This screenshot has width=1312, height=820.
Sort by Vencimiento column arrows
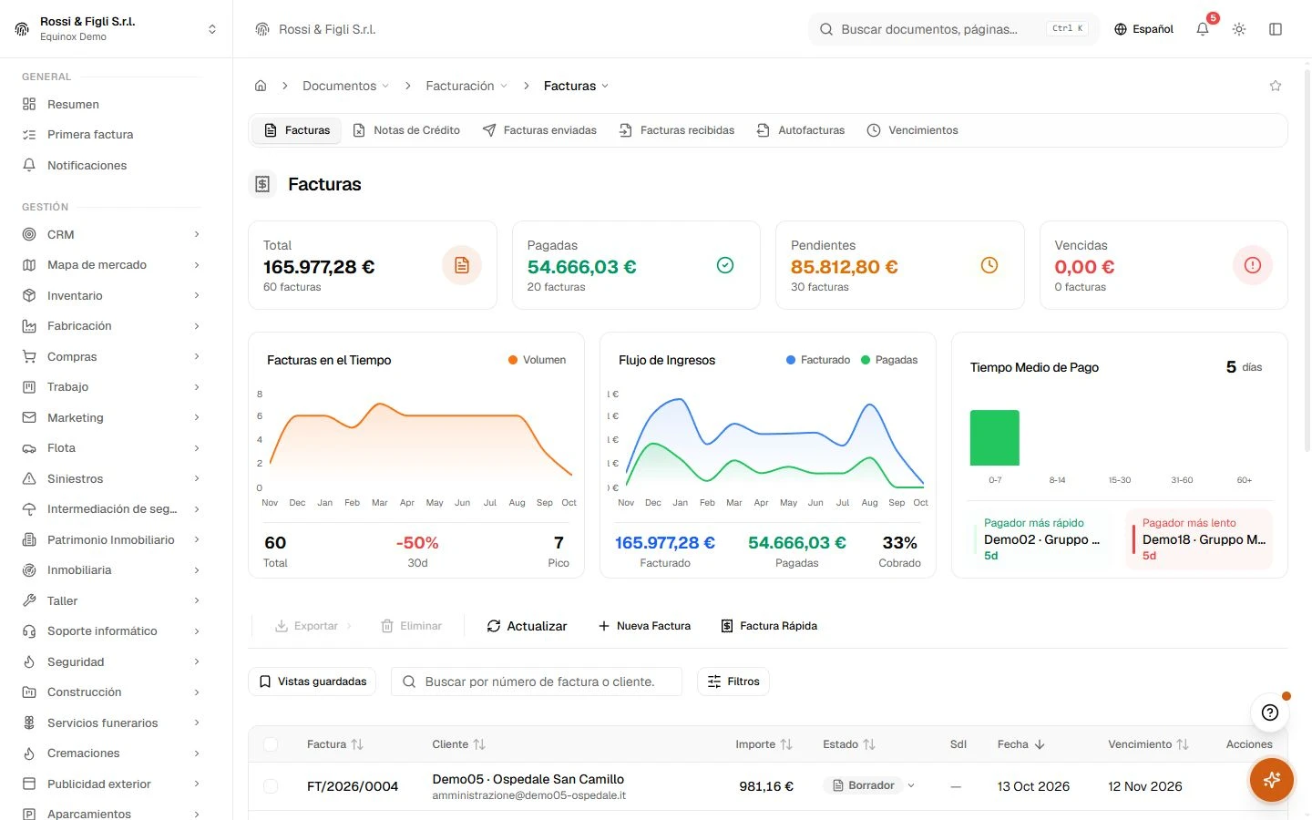click(x=1183, y=744)
